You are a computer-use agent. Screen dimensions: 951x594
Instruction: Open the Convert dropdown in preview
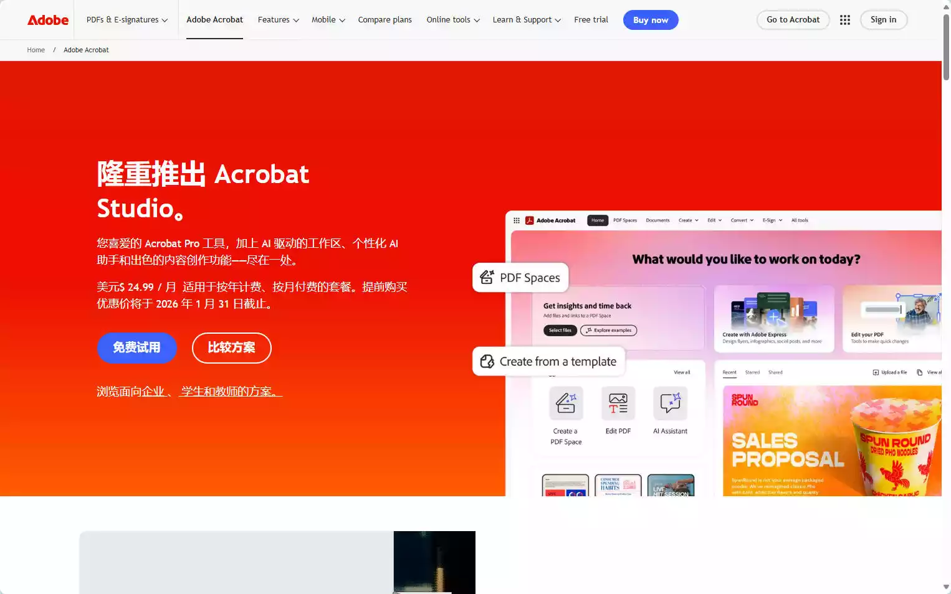pos(742,220)
